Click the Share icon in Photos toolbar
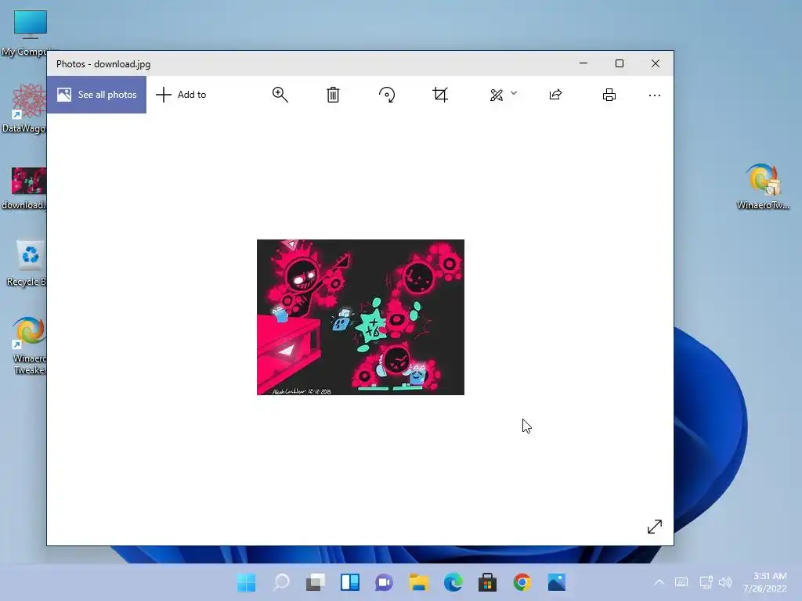 [555, 95]
